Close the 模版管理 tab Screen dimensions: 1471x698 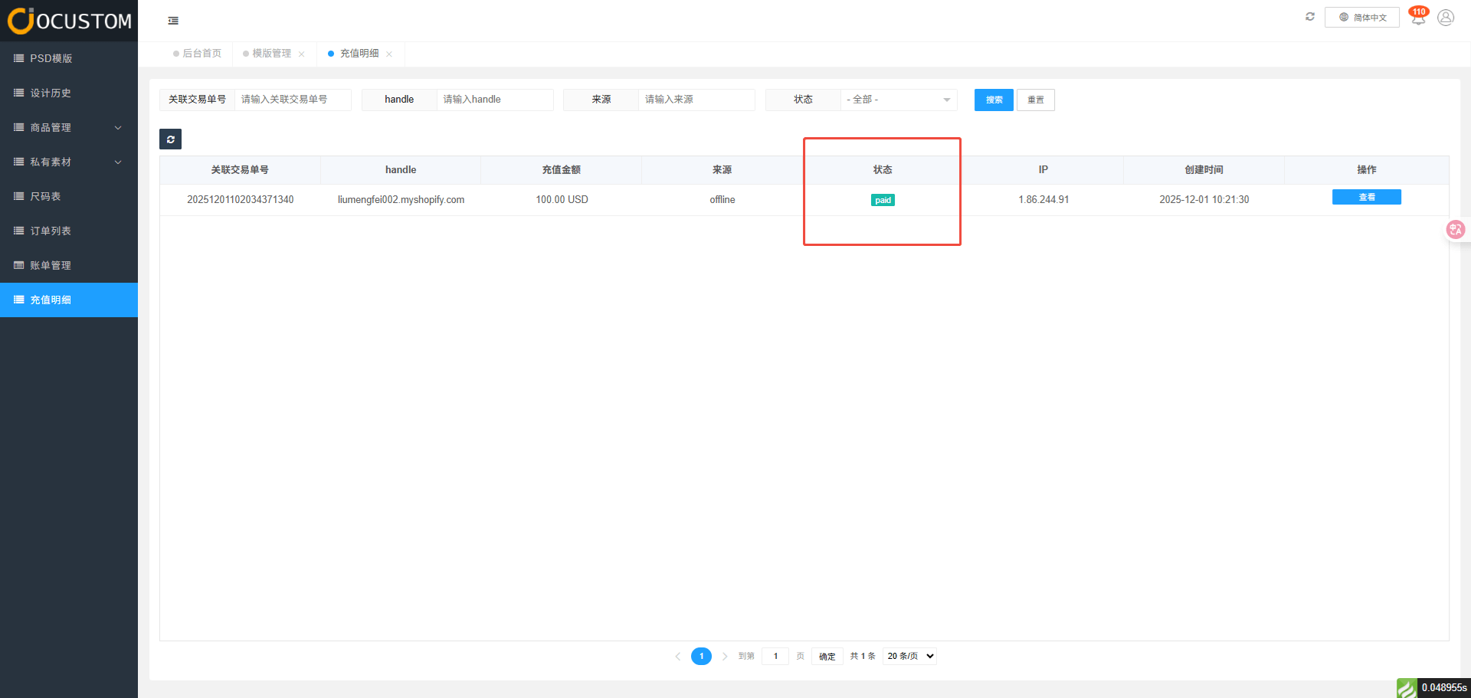tap(302, 54)
